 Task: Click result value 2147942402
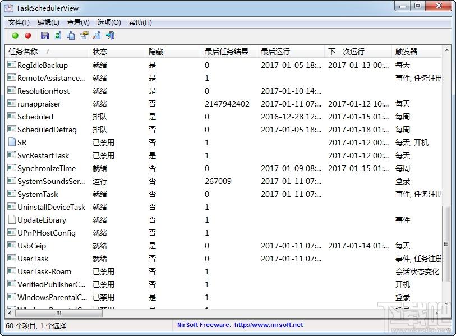click(227, 104)
